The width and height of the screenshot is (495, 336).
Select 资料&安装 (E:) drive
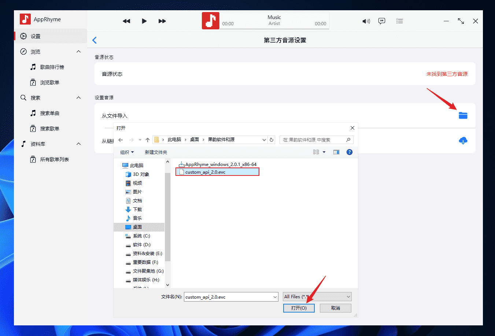(144, 254)
